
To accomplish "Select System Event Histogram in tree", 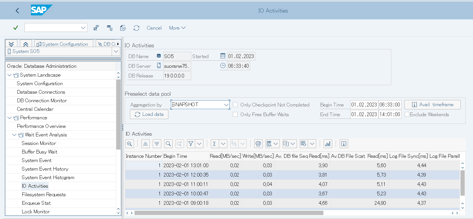I will [x=48, y=177].
